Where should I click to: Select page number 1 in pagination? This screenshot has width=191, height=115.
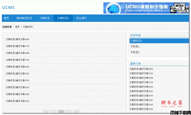[61, 112]
